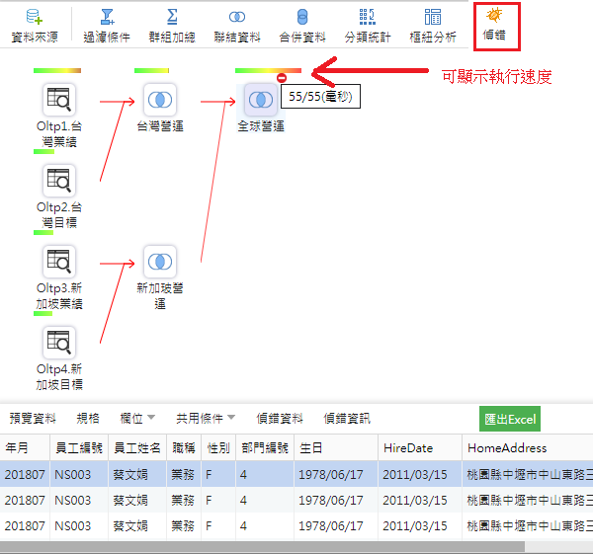
Task: Click the 資料來源 data source icon
Action: click(35, 17)
